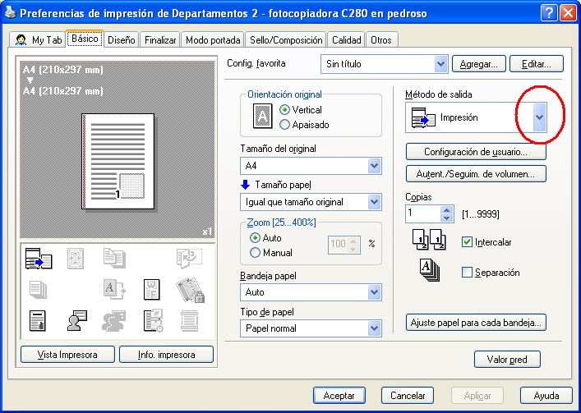
Task: Click the greyed stacked pages icon
Action: point(38,289)
